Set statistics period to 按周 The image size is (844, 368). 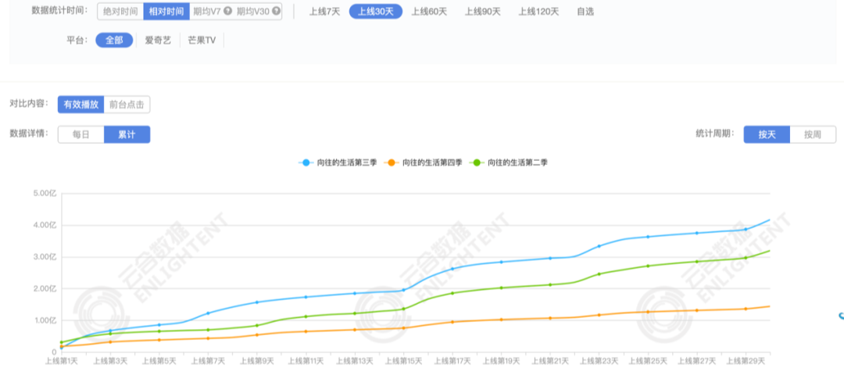tap(813, 134)
